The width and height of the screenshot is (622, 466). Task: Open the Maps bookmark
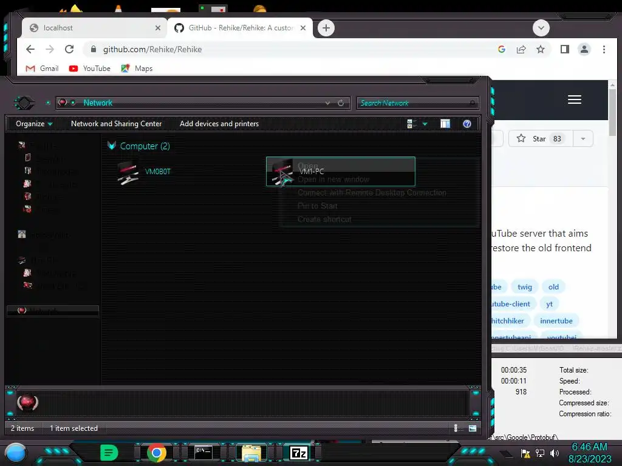point(137,68)
